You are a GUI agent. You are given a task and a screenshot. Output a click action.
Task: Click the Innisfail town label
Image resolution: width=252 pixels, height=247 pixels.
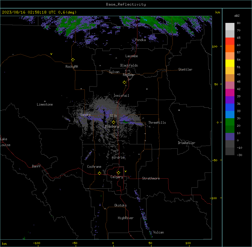121,96
